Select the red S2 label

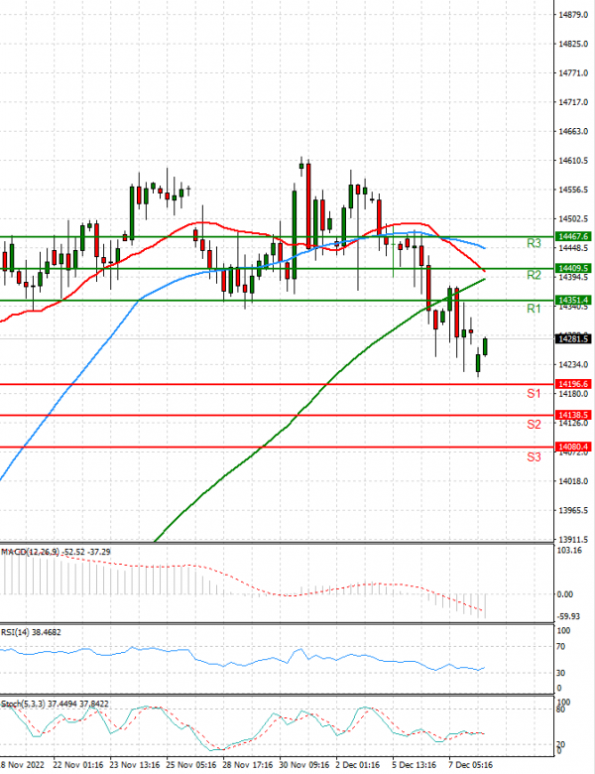[x=534, y=425]
